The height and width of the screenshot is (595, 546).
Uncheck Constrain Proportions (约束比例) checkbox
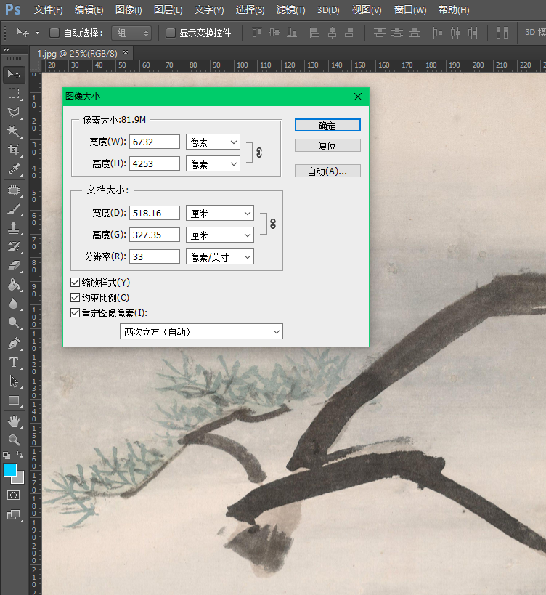pyautogui.click(x=75, y=298)
